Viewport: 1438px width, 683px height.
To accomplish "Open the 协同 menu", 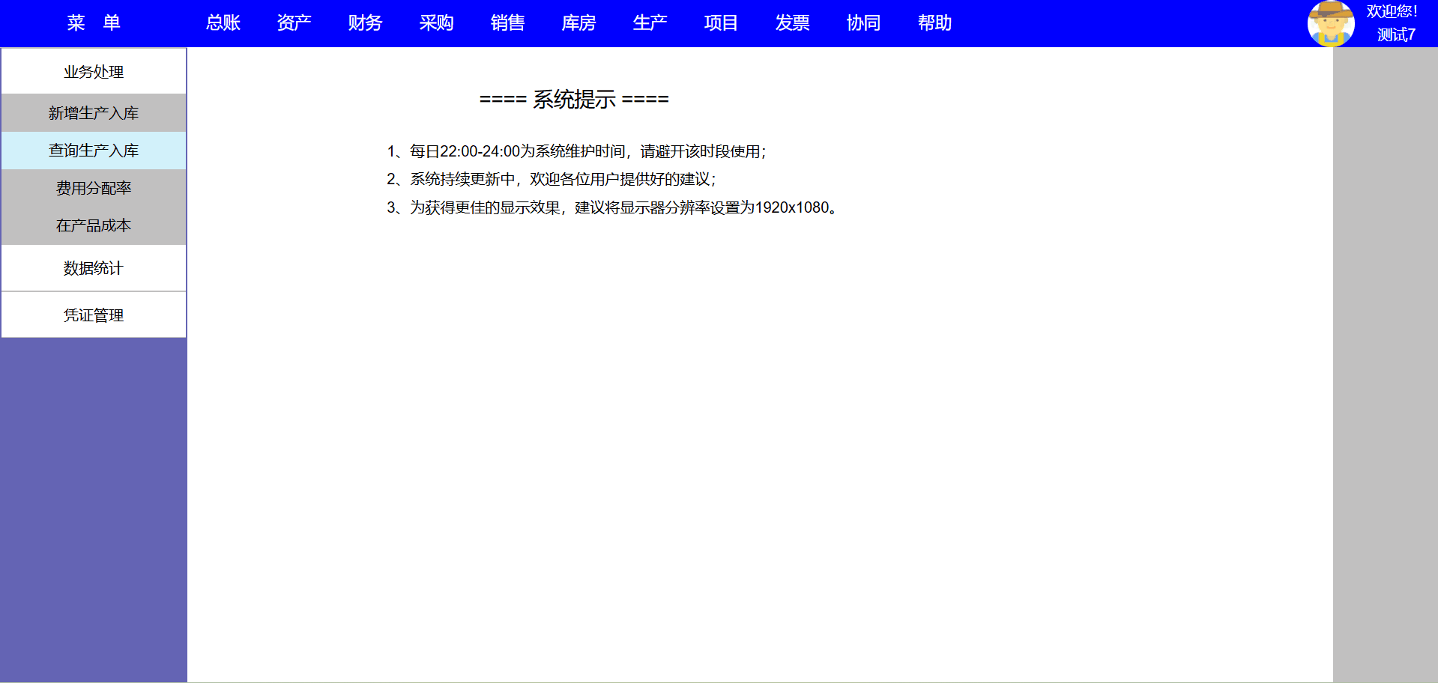I will tap(863, 23).
